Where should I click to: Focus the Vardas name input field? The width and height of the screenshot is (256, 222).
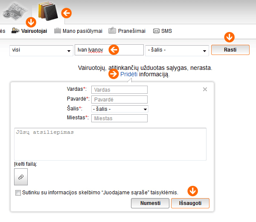click(119, 89)
